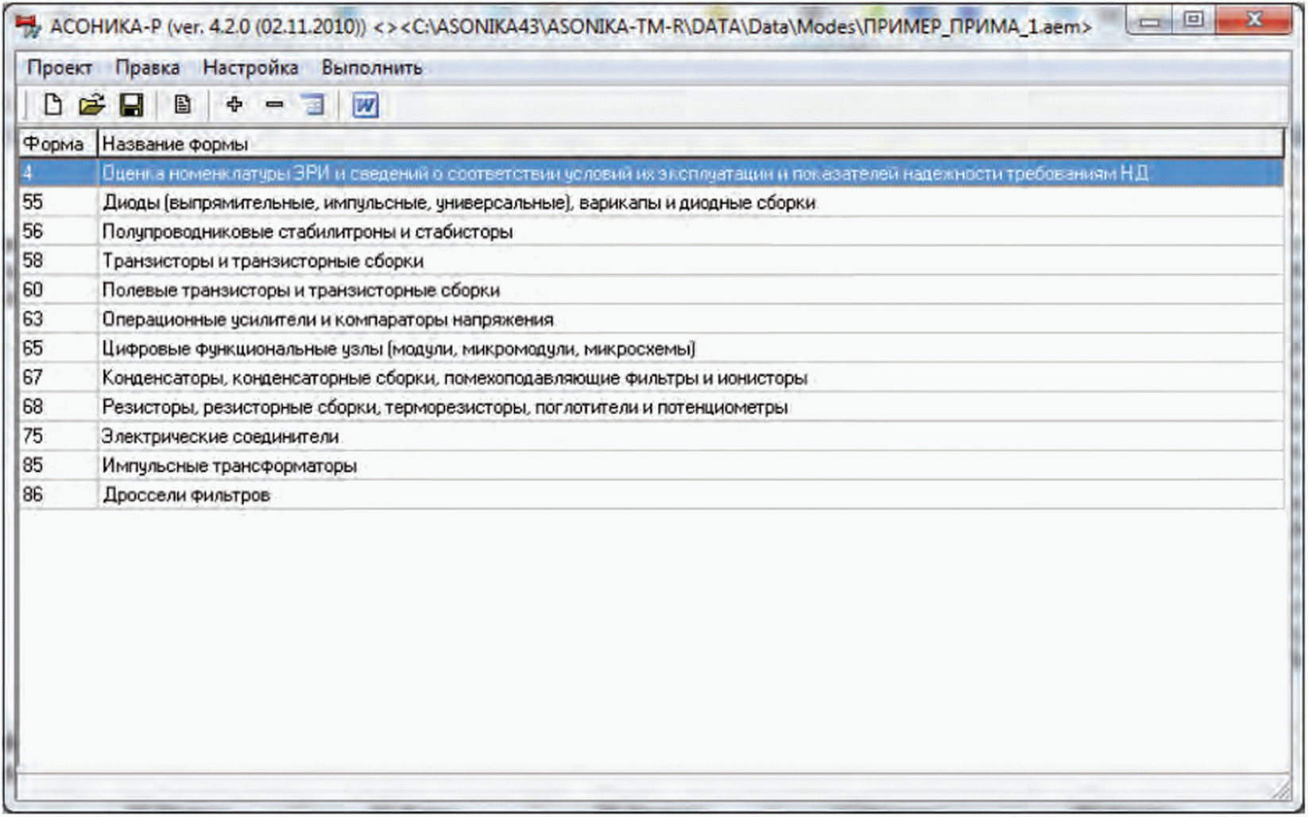This screenshot has width=1308, height=817.
Task: Select form 55 Диоды row
Action: 651,202
